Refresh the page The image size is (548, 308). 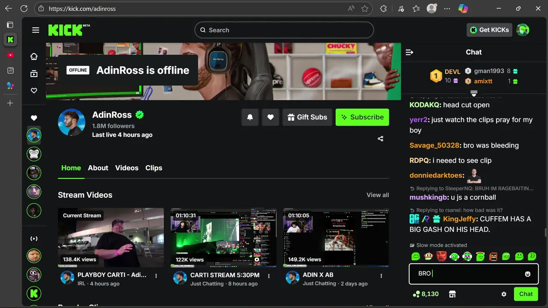click(24, 9)
